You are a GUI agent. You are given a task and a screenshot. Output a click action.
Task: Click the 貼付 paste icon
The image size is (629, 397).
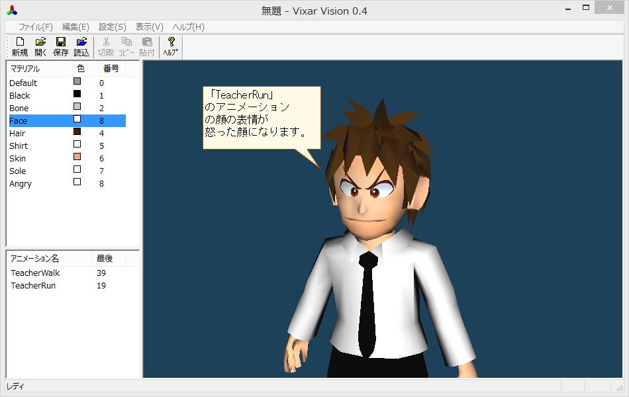point(146,45)
